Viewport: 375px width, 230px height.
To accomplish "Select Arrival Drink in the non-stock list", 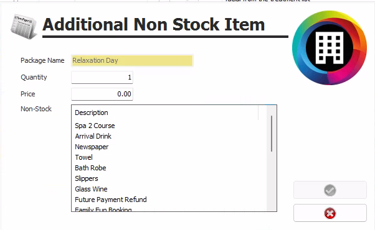I will pos(93,136).
